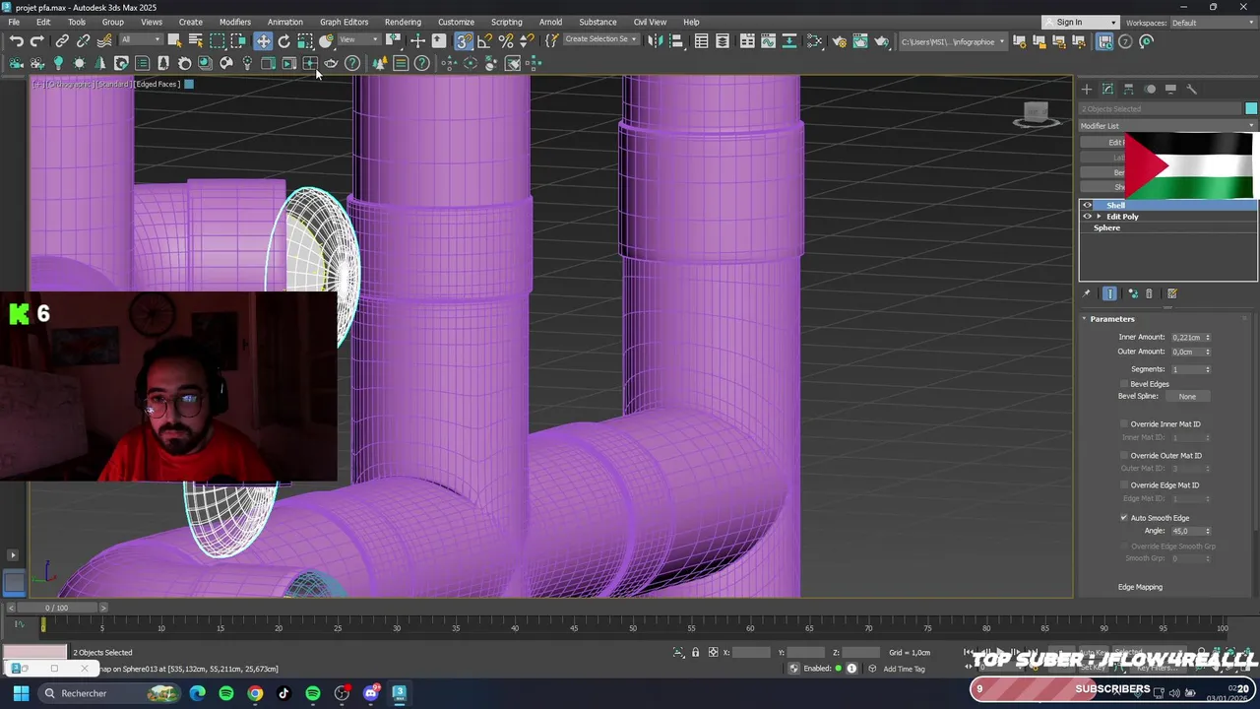Open the View coordinate system dropdown
Viewport: 1260px width, 709px height.
tap(358, 40)
